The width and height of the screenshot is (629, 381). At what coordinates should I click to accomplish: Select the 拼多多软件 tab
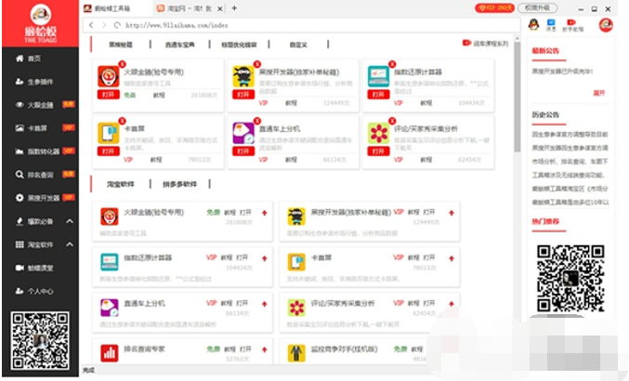pyautogui.click(x=179, y=184)
